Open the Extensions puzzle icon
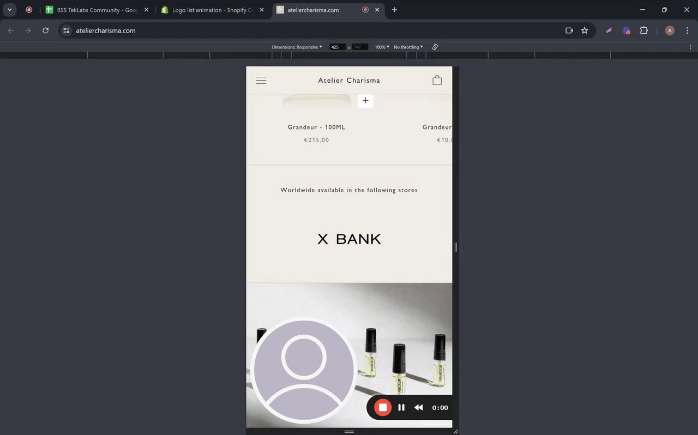 [x=644, y=30]
